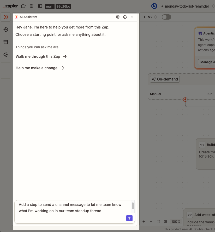Zoom out with the minus button
The width and height of the screenshot is (215, 232).
point(151,222)
